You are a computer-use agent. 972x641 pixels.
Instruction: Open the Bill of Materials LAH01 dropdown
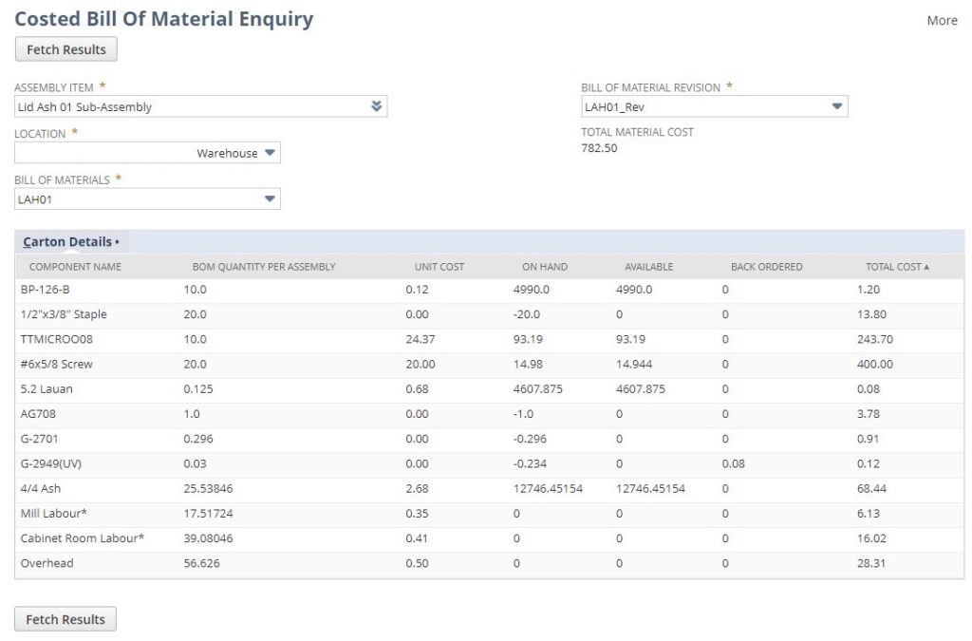point(270,199)
